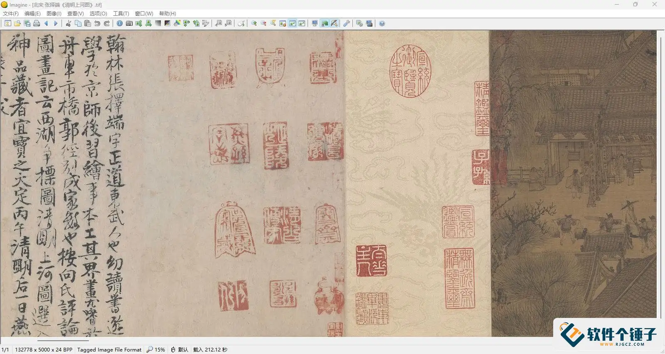
Task: Open batch conversion icon
Action: pyautogui.click(x=360, y=23)
